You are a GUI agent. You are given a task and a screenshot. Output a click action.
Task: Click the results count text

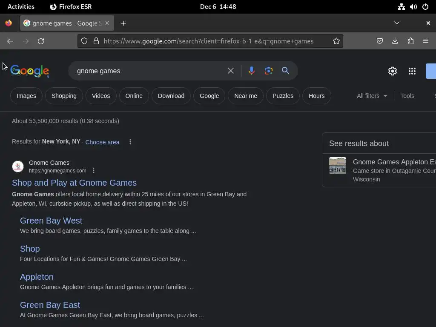[66, 121]
